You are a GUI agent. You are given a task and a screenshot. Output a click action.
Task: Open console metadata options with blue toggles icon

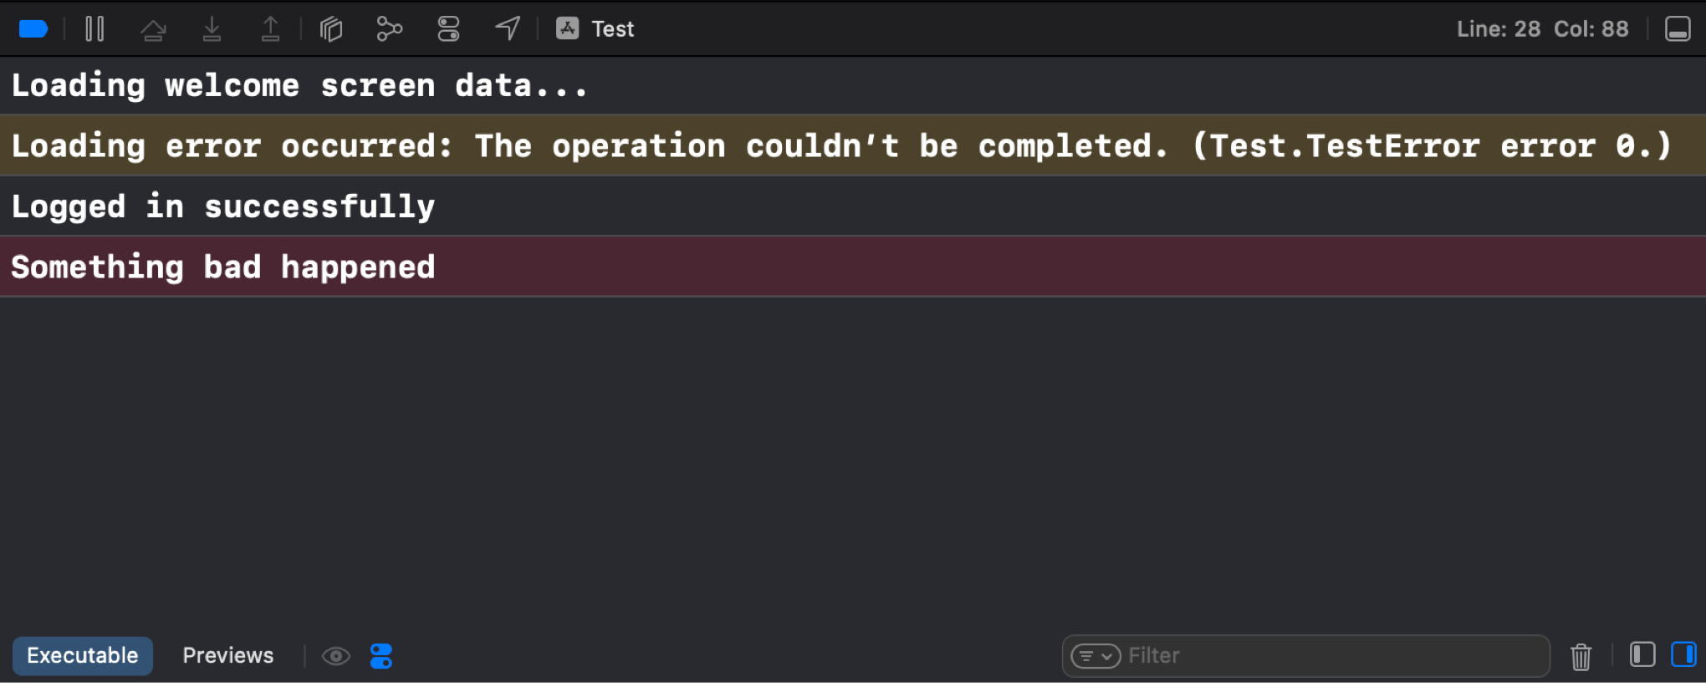[x=381, y=655]
